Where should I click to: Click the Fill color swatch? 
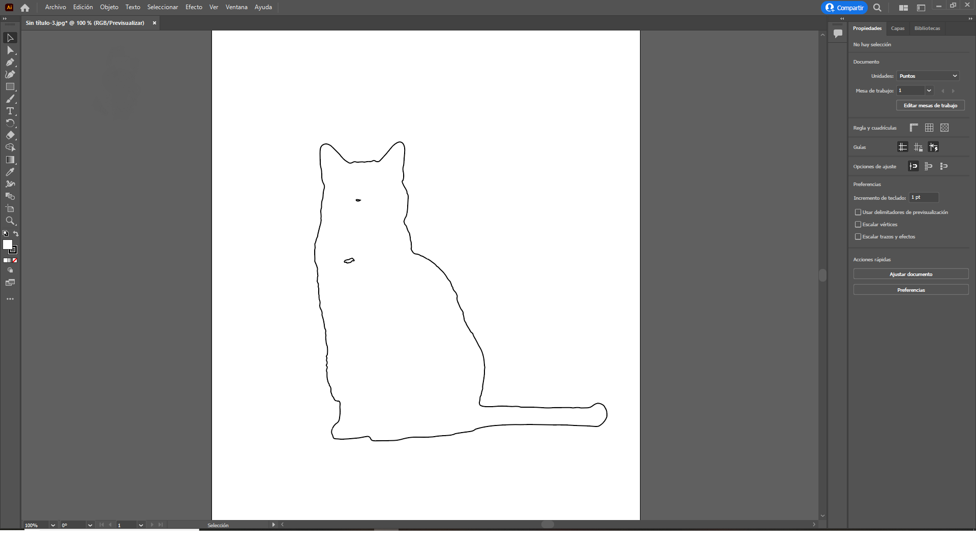coord(7,245)
